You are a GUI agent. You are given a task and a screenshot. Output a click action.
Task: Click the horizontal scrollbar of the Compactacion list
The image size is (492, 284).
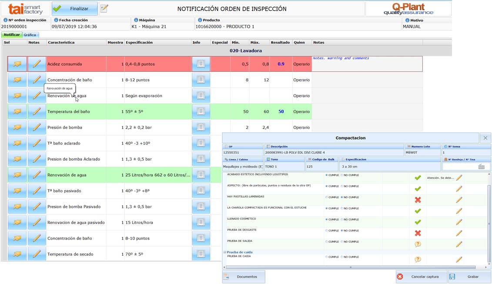pos(351,267)
